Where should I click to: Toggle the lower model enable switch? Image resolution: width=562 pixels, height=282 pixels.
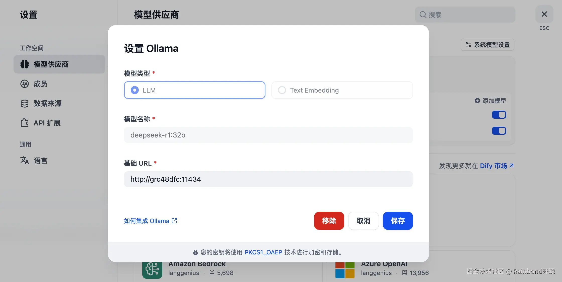point(499,131)
